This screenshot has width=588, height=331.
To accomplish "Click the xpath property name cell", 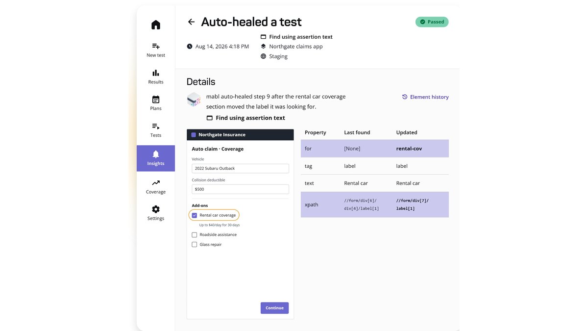I will [x=312, y=204].
